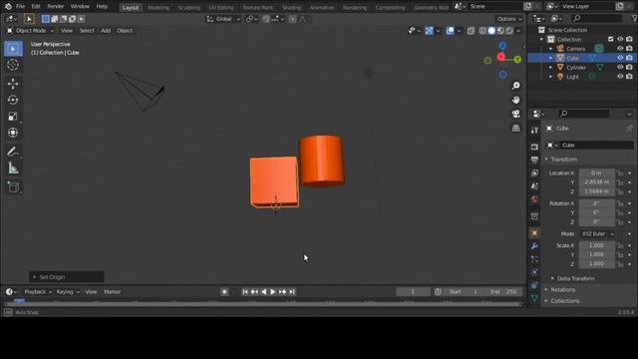
Task: Open the XYZ Euler rotation mode dropdown
Action: point(597,234)
